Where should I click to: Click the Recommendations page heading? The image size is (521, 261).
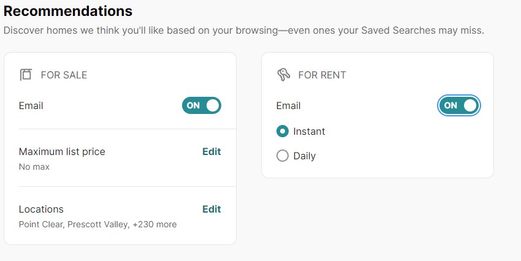click(68, 11)
